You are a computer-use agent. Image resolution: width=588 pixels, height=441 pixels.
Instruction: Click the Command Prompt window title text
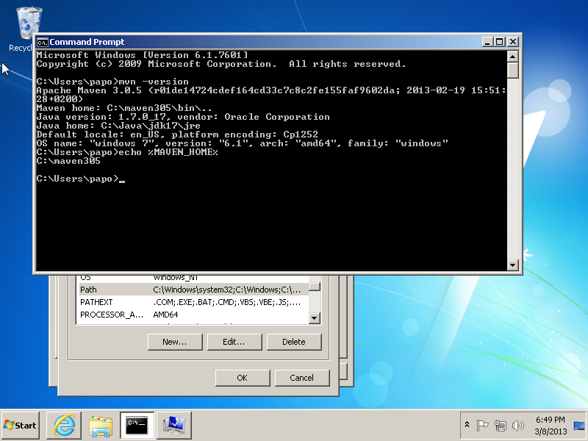tap(87, 42)
